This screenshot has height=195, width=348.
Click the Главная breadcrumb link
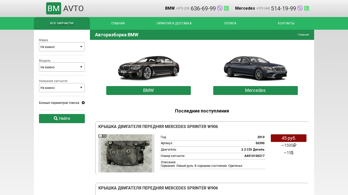coord(303,35)
